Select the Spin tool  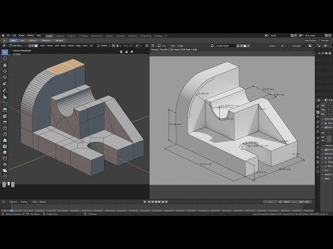(x=5, y=146)
